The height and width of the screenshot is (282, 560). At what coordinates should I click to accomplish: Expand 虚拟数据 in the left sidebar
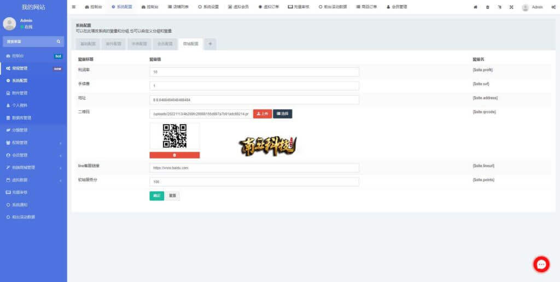click(33, 180)
